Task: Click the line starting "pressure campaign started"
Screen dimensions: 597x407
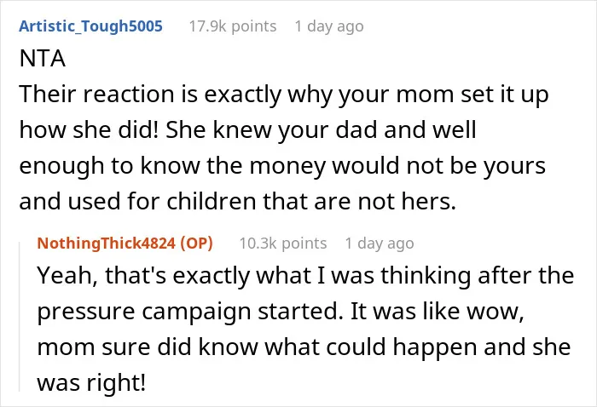Action: coord(281,312)
